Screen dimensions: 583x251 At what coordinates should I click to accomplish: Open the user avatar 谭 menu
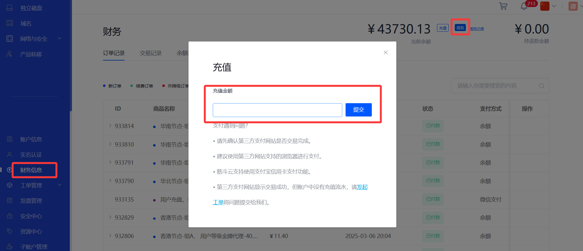(x=573, y=6)
